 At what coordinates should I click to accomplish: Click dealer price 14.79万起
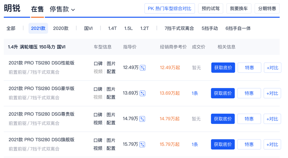170,119
